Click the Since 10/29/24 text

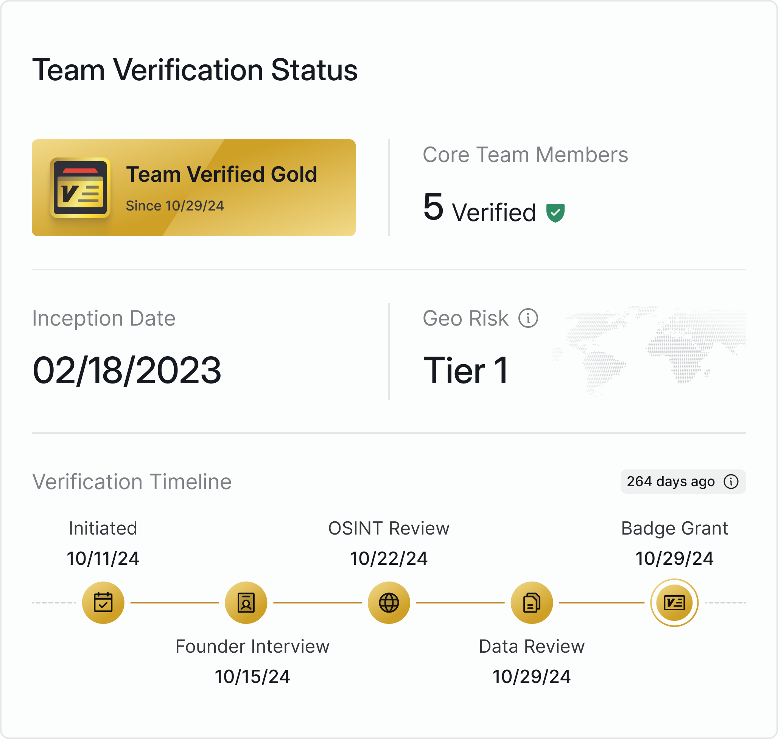(175, 206)
